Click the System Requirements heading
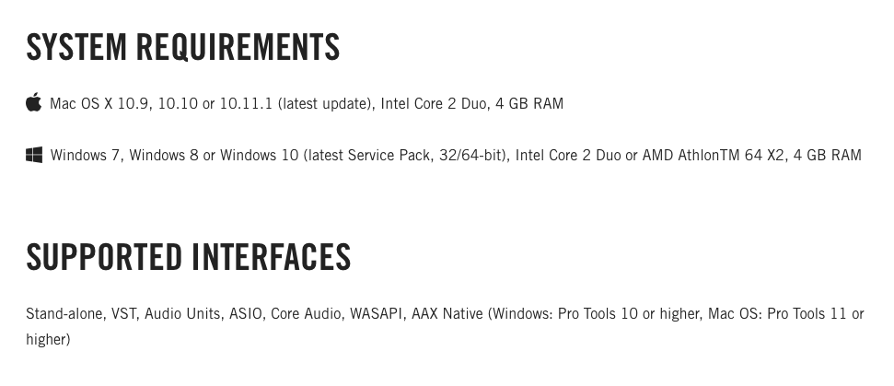Viewport: 894px width, 386px height. [182, 47]
